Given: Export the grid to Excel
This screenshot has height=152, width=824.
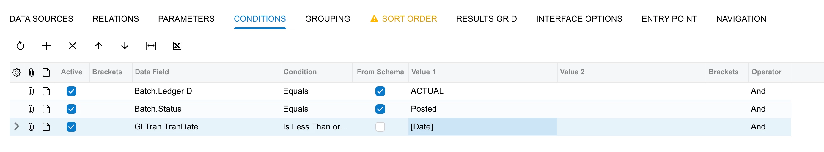Looking at the screenshot, I should (177, 46).
